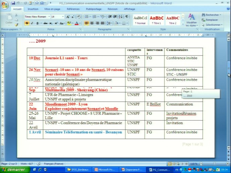This screenshot has height=173, width=231.
Task: Toggle Underline (S) formatting
Action: [x=38, y=23]
